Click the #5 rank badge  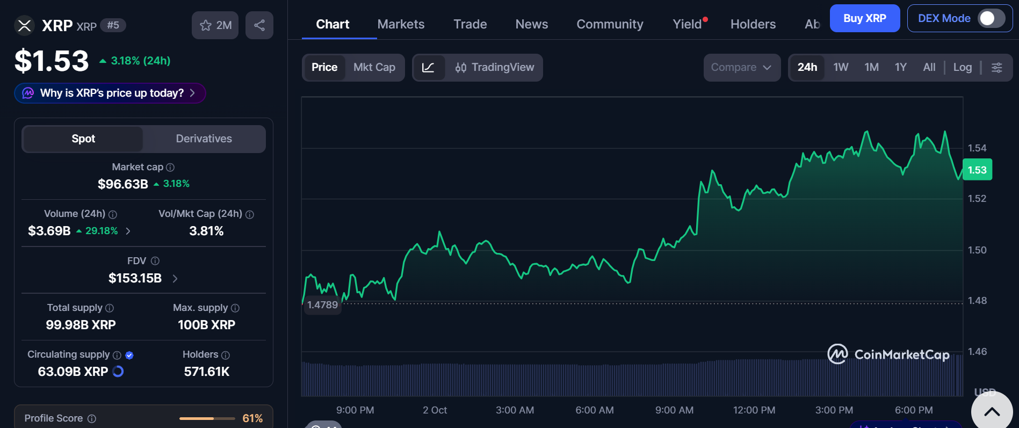(113, 25)
